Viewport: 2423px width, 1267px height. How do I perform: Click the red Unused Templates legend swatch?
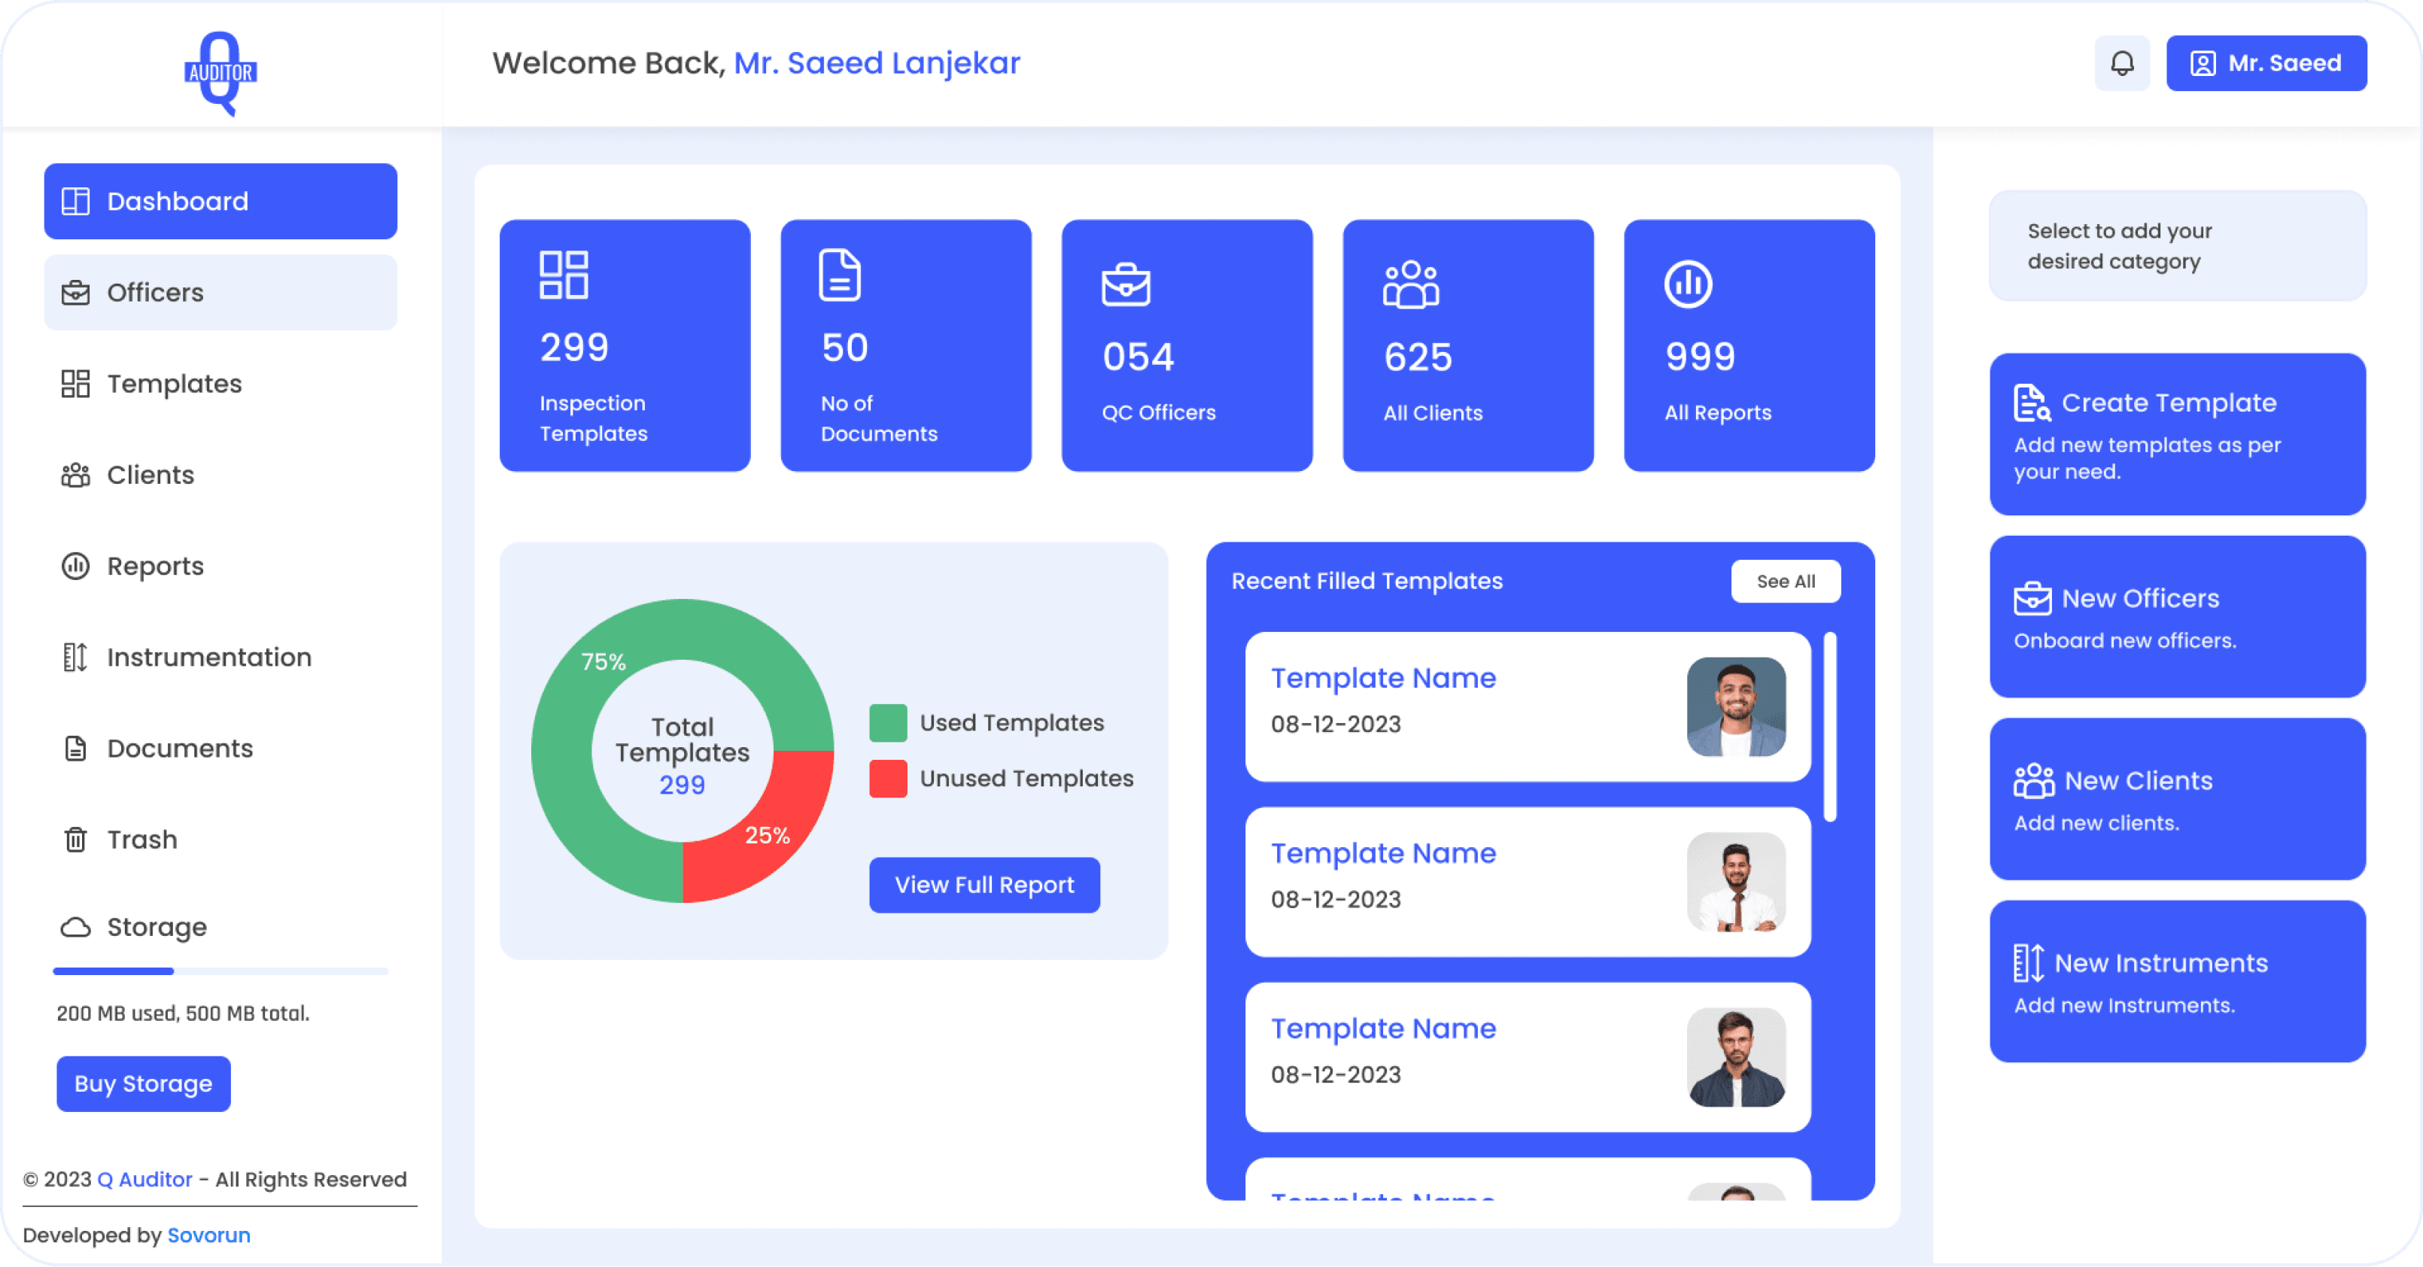coord(888,778)
